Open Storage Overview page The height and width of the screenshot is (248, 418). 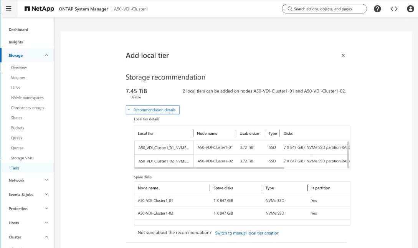pyautogui.click(x=19, y=68)
